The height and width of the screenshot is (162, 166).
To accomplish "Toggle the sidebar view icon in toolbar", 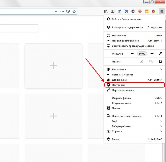I will pyautogui.click(x=113, y=11).
